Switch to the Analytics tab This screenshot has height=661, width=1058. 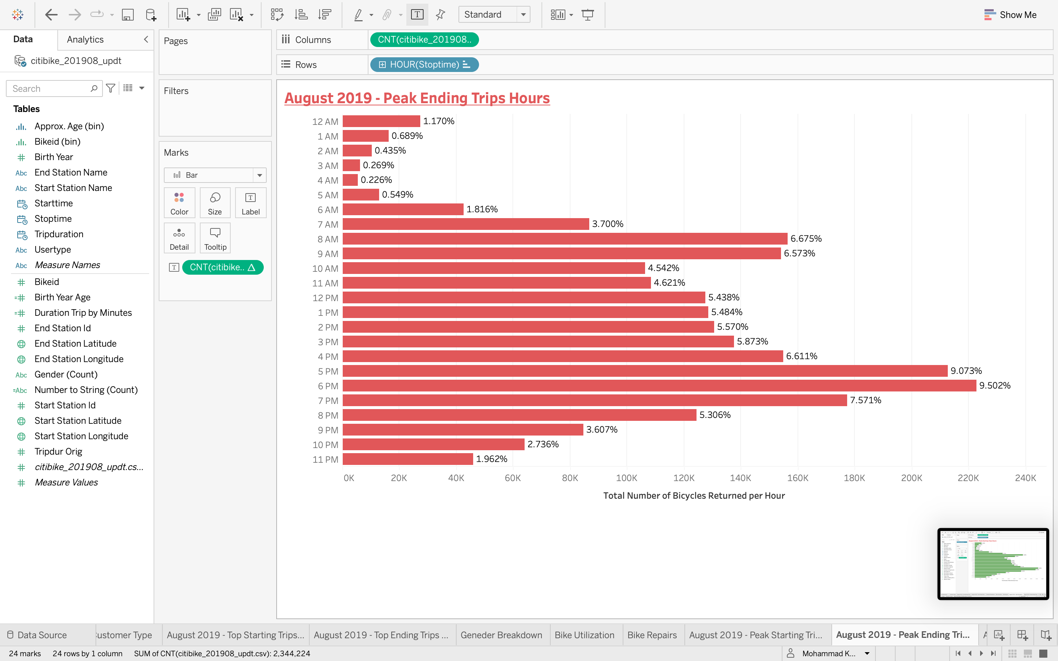(x=85, y=39)
